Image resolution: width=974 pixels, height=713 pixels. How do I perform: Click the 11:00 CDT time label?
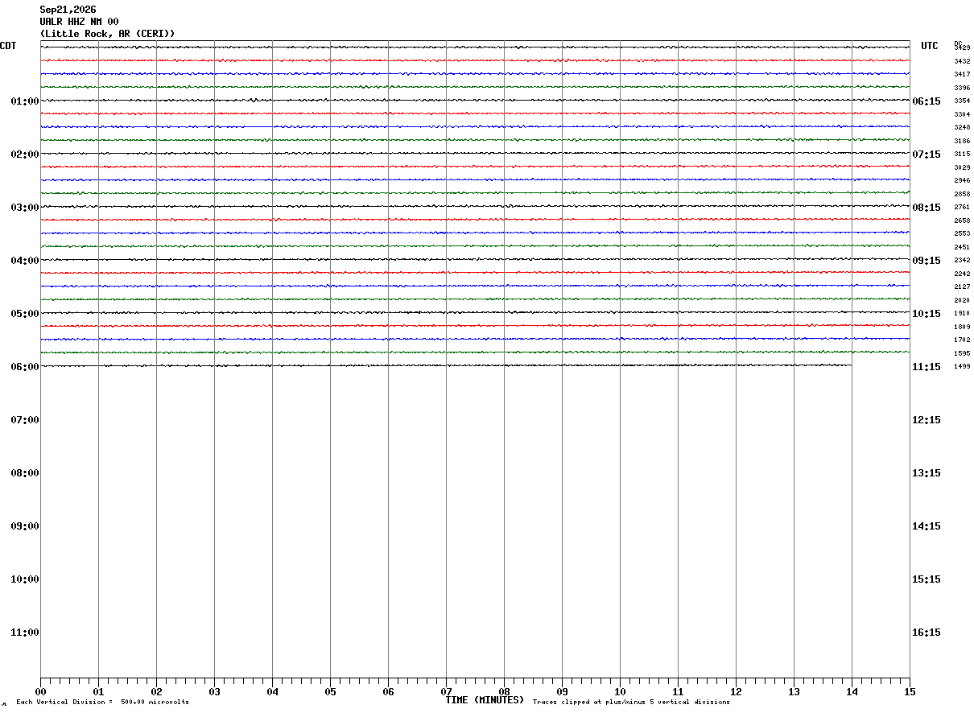[x=25, y=633]
